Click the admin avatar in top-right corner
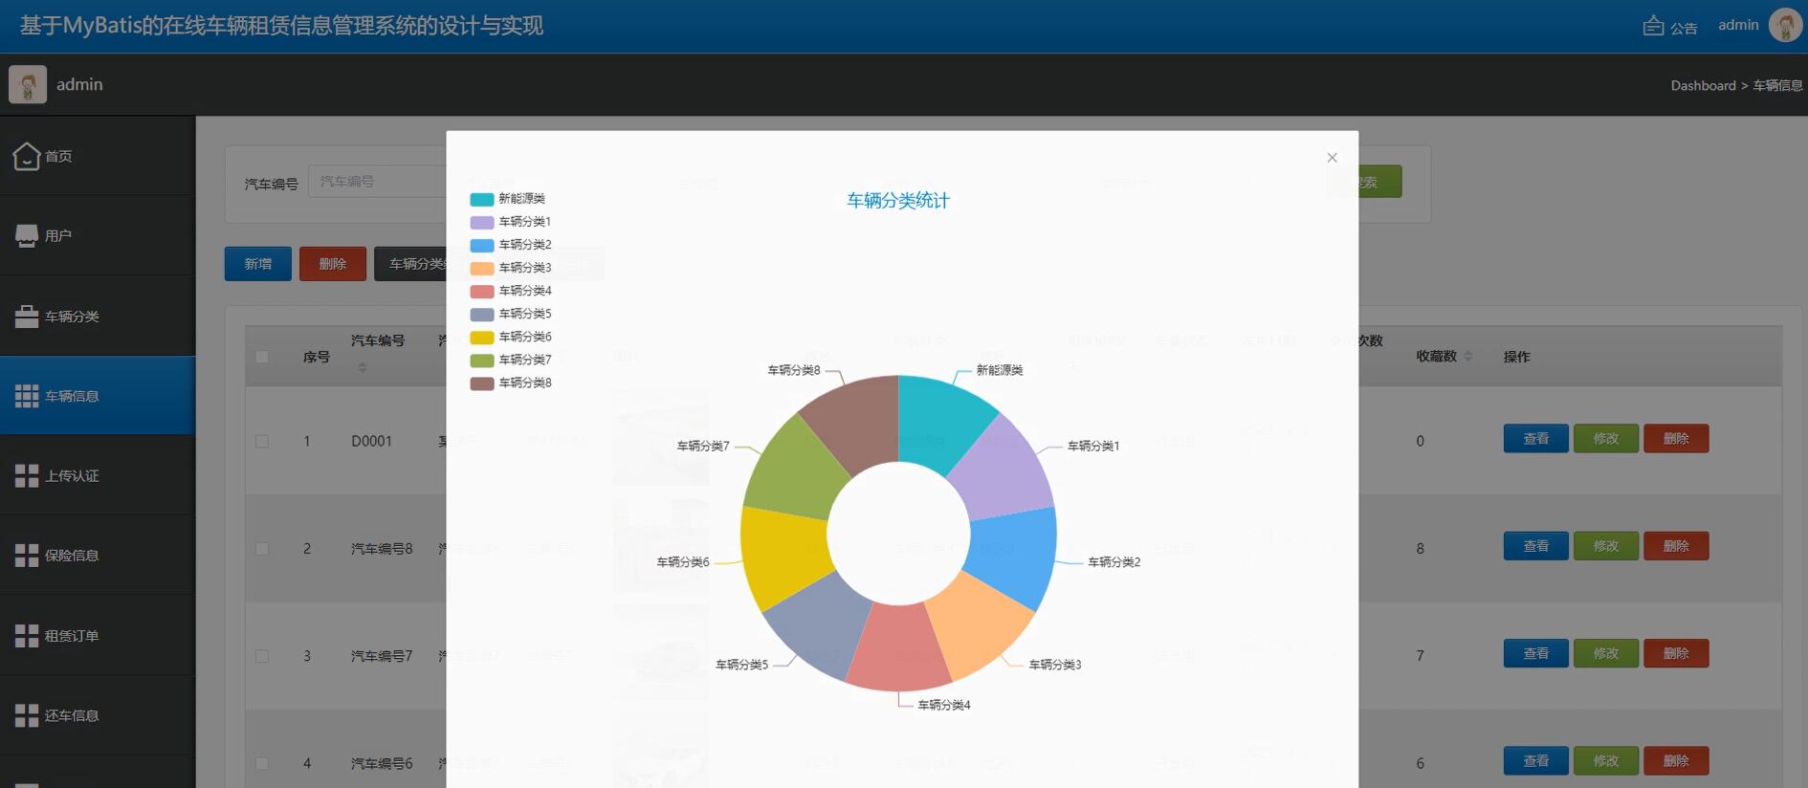Viewport: 1808px width, 788px height. 1785,25
